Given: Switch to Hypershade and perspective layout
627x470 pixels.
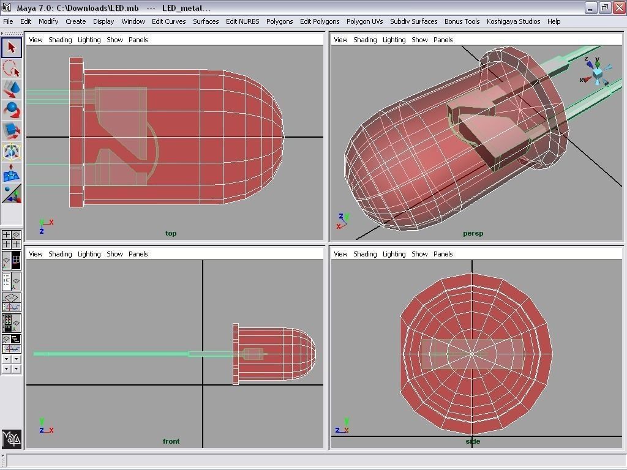Looking at the screenshot, I should [x=11, y=323].
